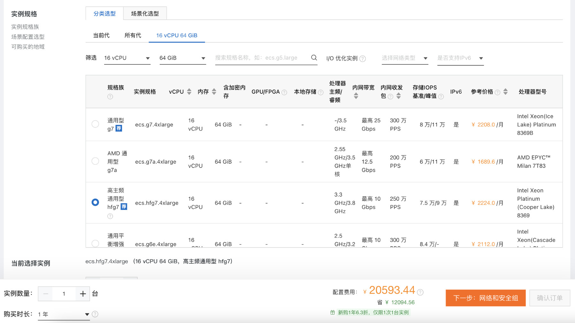The image size is (575, 323).
Task: Click help icon under 规格族 header
Action: click(x=110, y=97)
